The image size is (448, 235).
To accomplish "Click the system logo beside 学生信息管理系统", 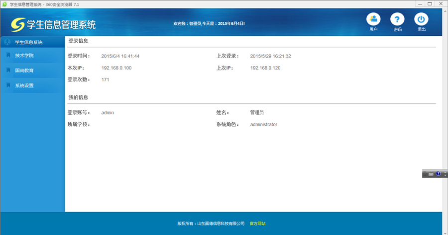I will click(x=18, y=24).
